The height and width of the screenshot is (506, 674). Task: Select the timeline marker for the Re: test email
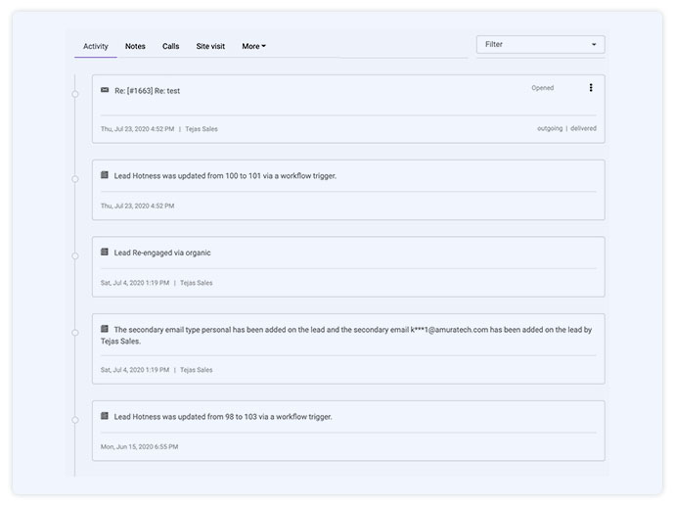[x=75, y=94]
